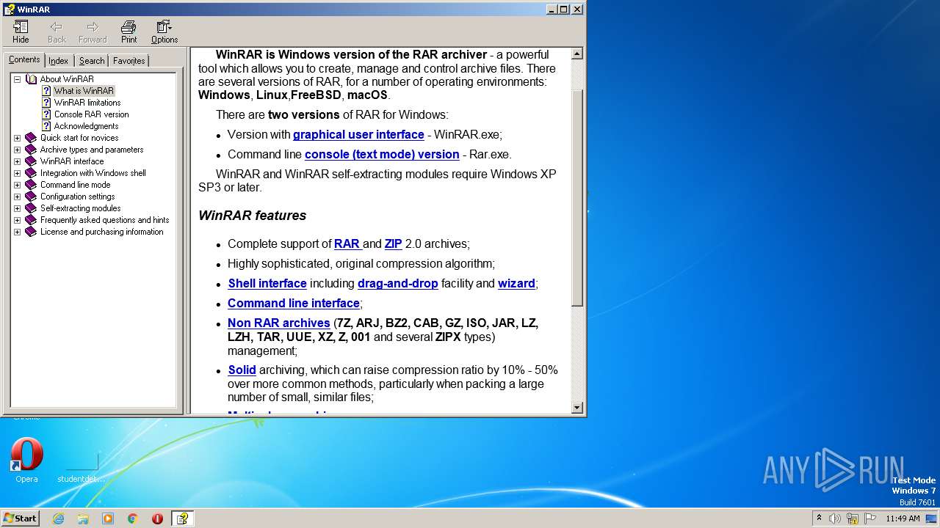The height and width of the screenshot is (528, 940).
Task: Expand the Command line mode node
Action: tap(17, 185)
